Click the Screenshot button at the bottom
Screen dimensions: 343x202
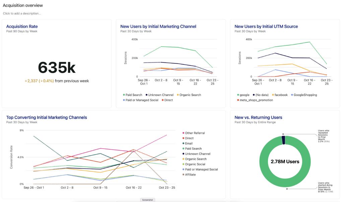tap(147, 200)
